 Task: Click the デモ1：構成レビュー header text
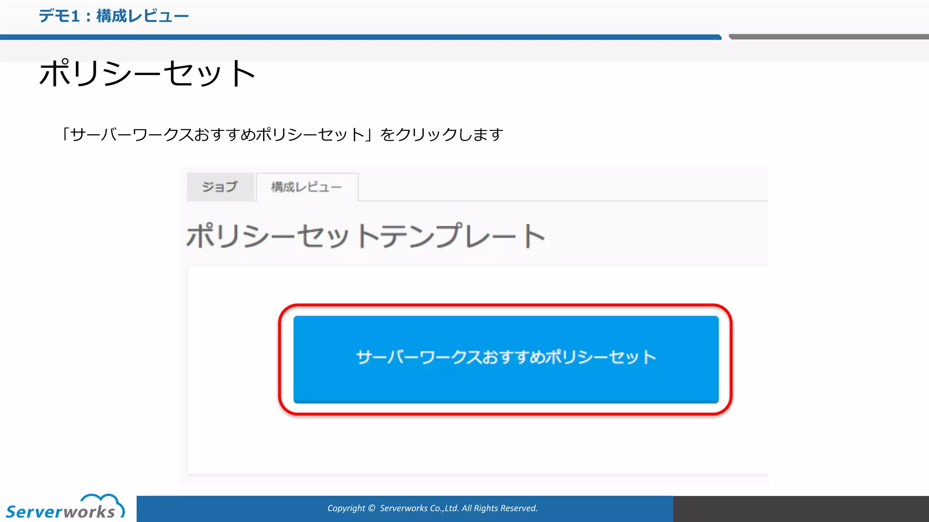coord(114,16)
